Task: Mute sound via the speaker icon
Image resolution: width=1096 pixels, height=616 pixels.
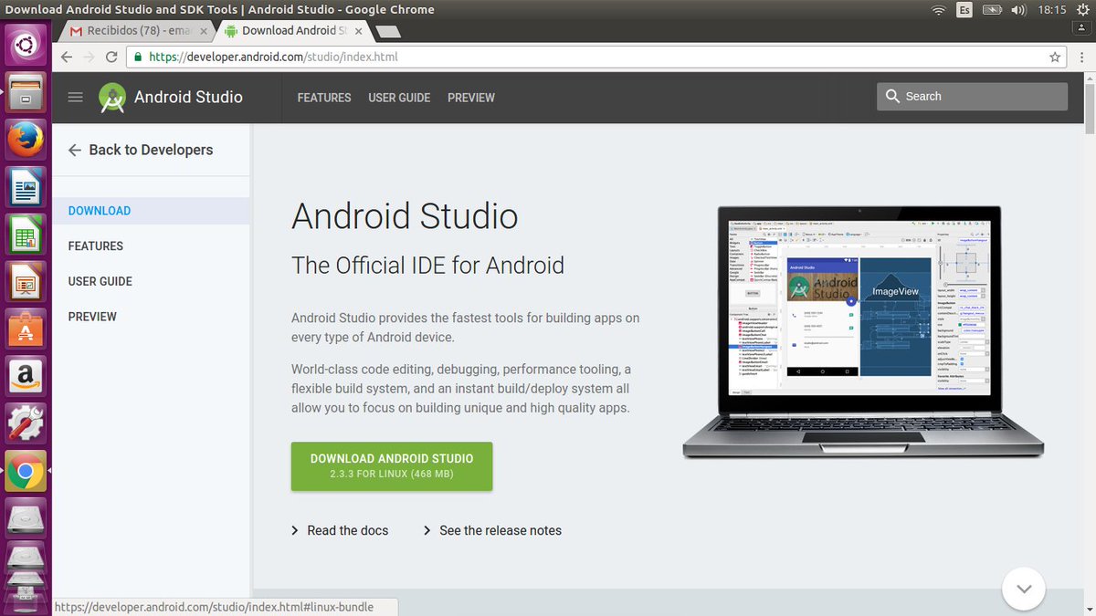Action: [1018, 9]
